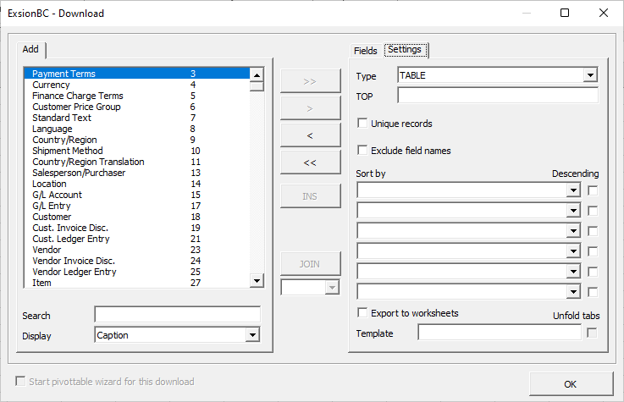Click the table list scrollbar thumb
This screenshot has height=402, width=624.
(x=257, y=86)
